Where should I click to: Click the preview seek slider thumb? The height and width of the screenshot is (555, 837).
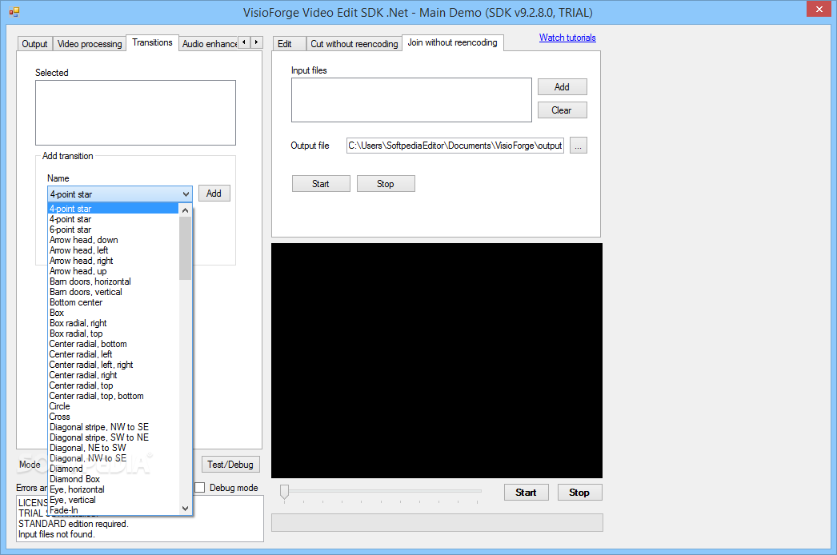285,492
